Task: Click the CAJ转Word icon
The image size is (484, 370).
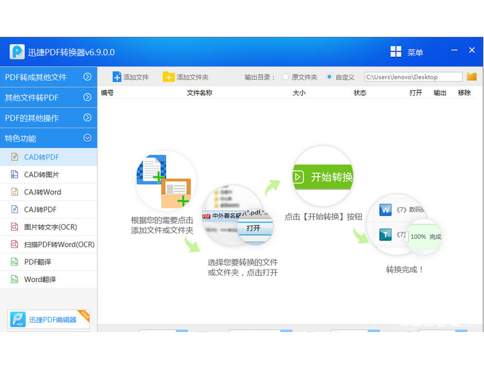Action: click(x=14, y=192)
